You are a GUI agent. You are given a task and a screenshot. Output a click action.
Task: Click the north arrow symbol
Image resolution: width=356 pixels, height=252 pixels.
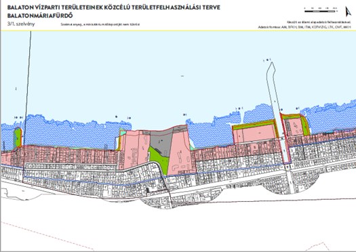(x=348, y=12)
